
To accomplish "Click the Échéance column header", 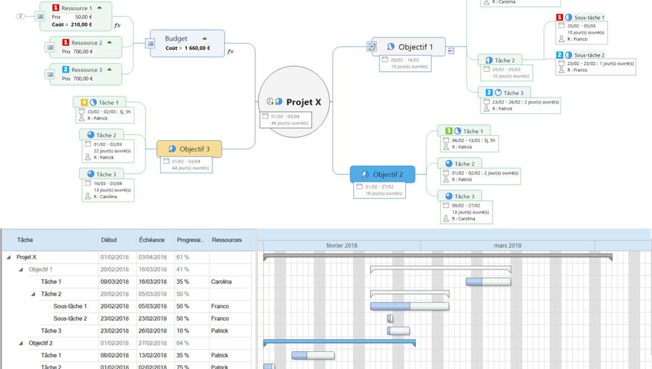I will pyautogui.click(x=152, y=240).
